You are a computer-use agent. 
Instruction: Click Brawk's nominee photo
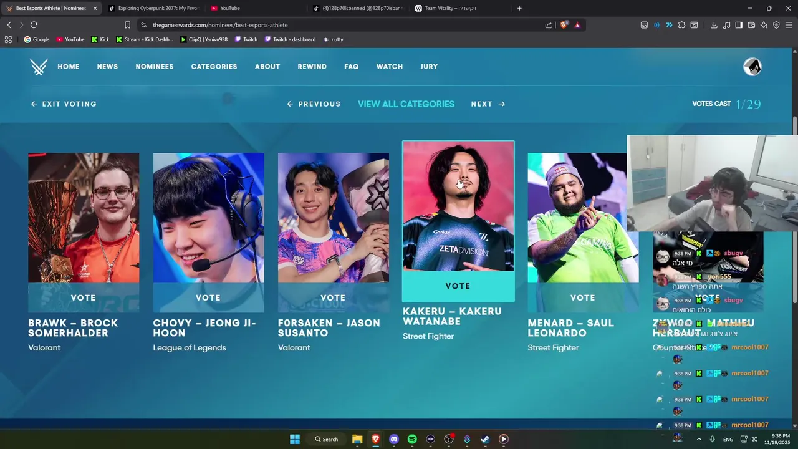84,218
